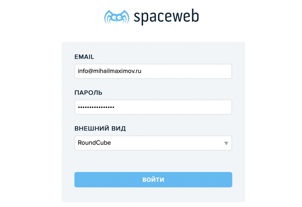Focus the EMAIL input field
Screen dimensions: 302x207
(x=153, y=71)
